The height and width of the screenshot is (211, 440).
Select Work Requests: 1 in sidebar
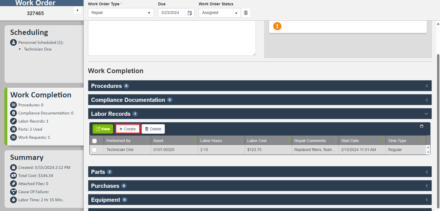coord(34,137)
